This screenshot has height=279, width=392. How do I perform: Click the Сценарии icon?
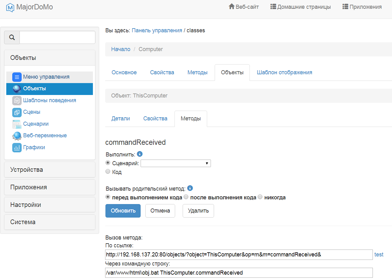[17, 124]
